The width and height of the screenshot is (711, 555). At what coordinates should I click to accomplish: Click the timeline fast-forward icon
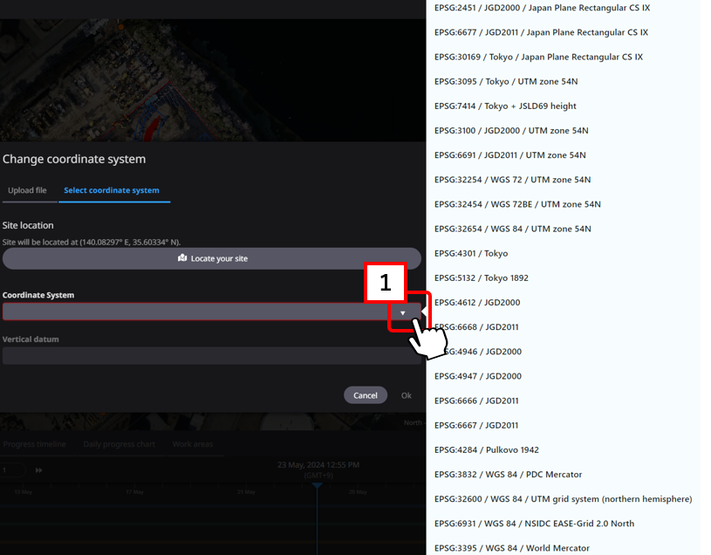point(38,470)
